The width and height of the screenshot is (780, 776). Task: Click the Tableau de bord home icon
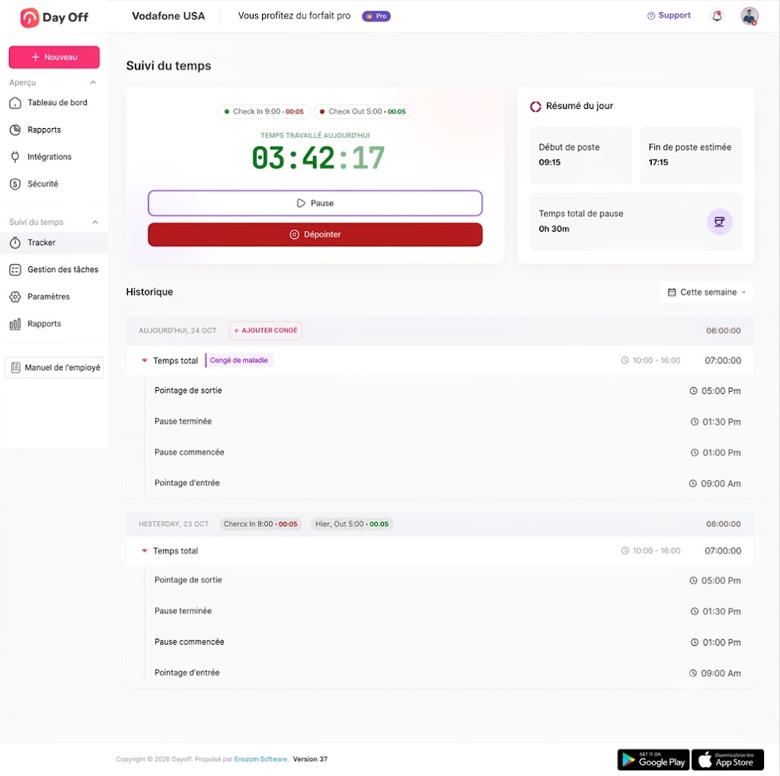pos(15,103)
